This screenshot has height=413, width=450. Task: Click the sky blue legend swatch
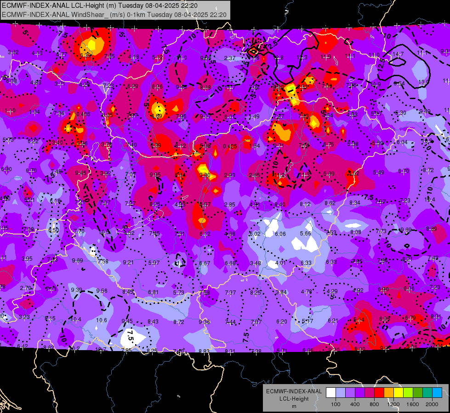[437, 393]
